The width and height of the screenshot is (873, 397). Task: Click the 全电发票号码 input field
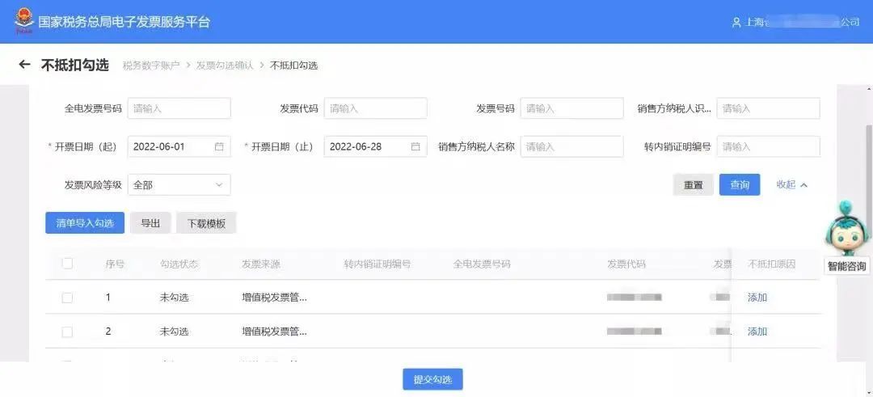(179, 108)
